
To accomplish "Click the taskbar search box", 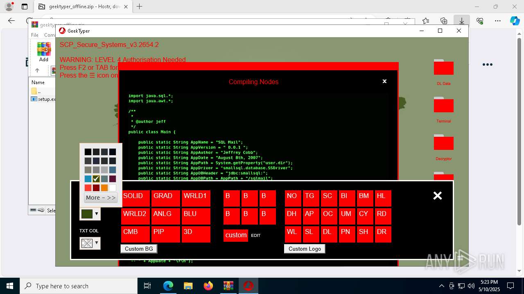I will click(79, 286).
